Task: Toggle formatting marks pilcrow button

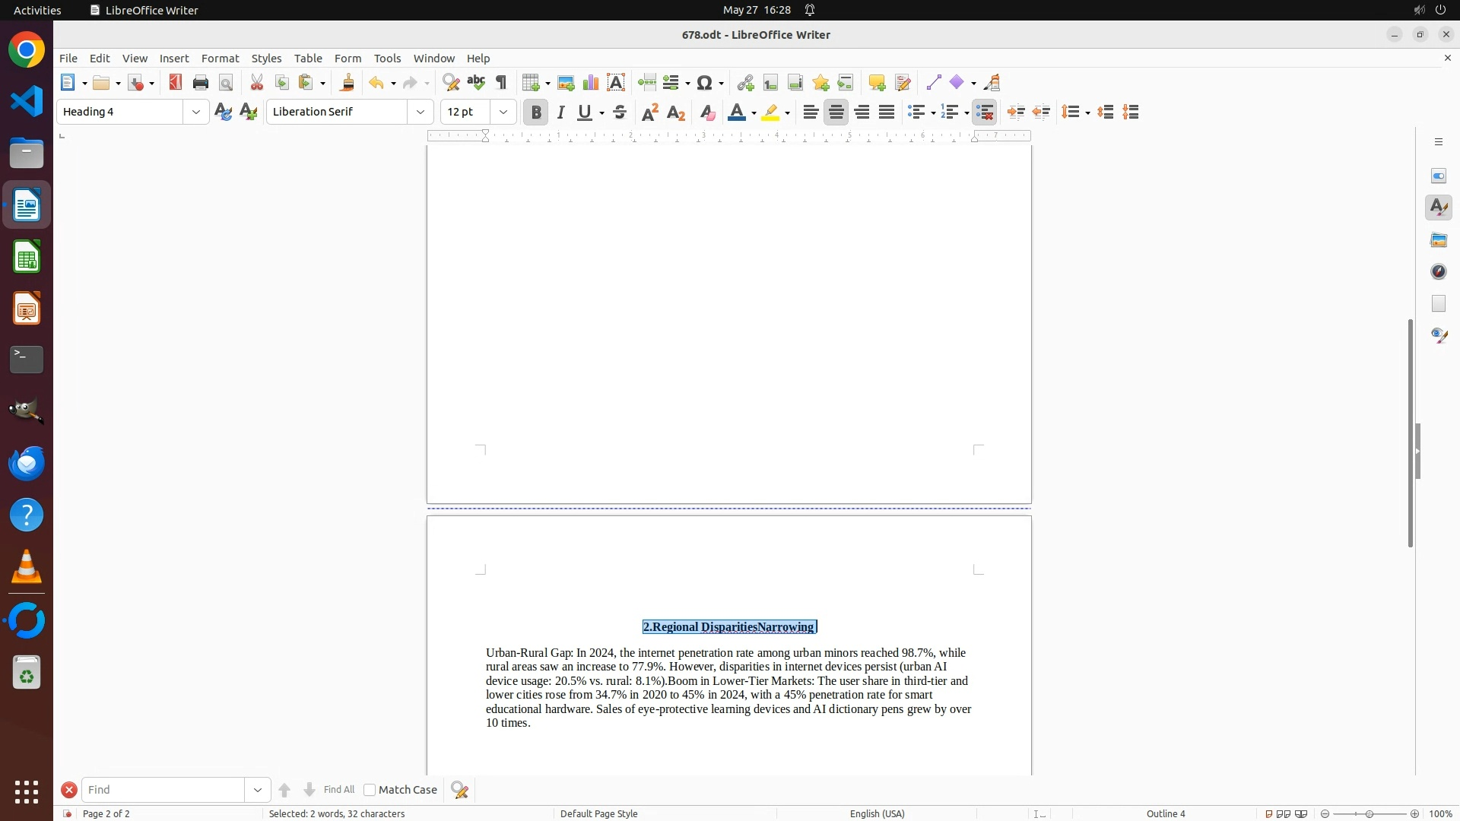Action: click(x=501, y=83)
